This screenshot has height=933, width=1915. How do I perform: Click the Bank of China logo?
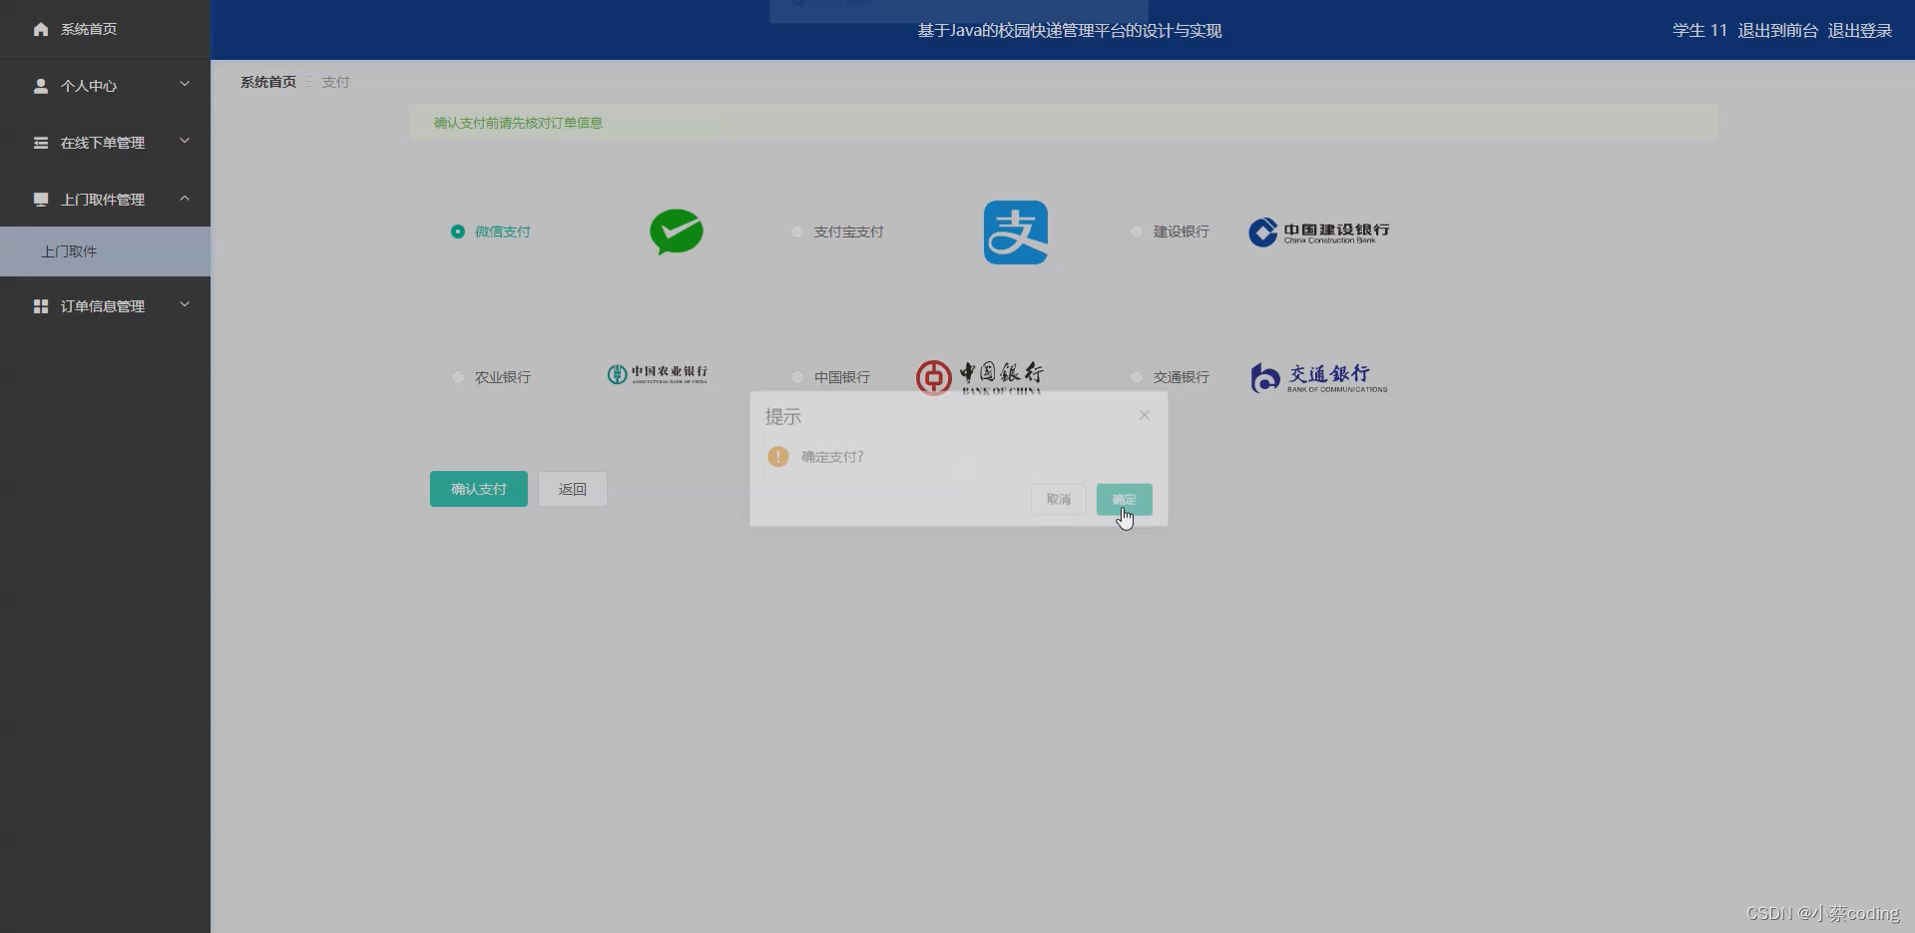click(x=980, y=377)
